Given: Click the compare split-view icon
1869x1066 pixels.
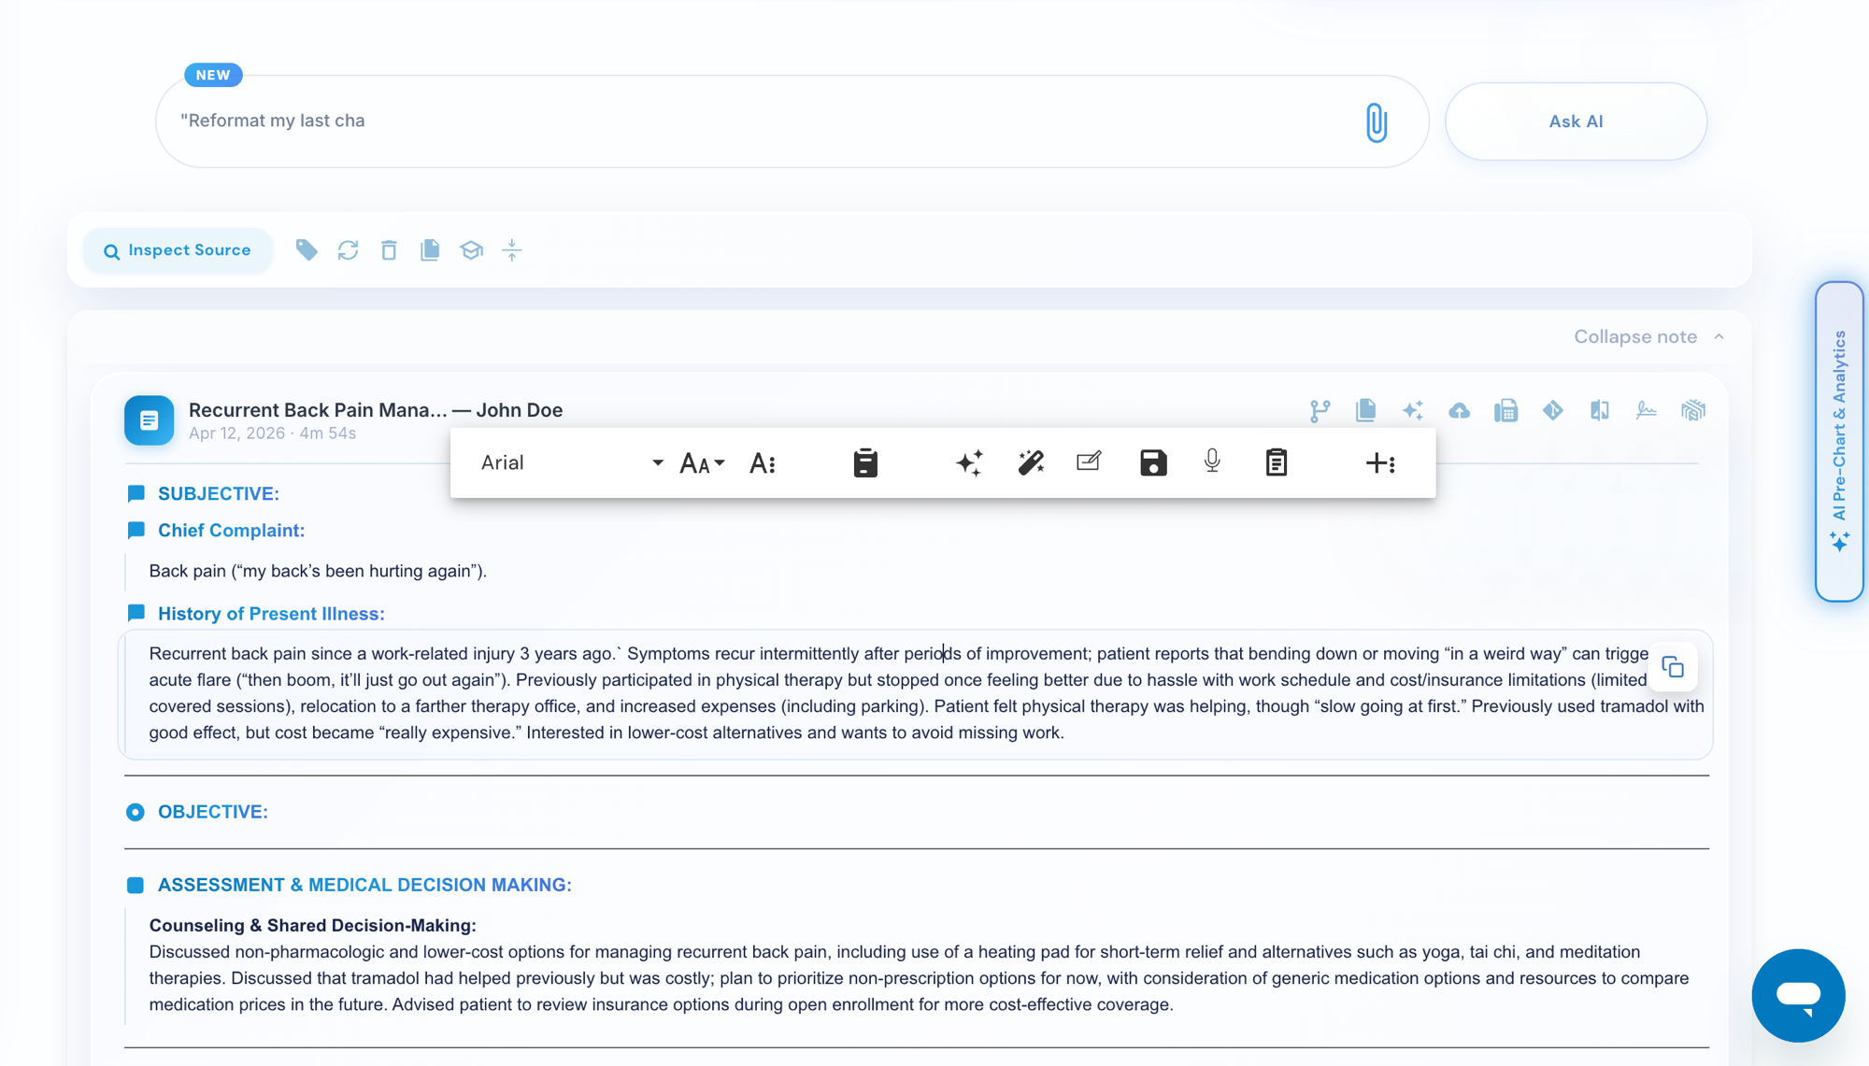Looking at the screenshot, I should tap(1599, 410).
